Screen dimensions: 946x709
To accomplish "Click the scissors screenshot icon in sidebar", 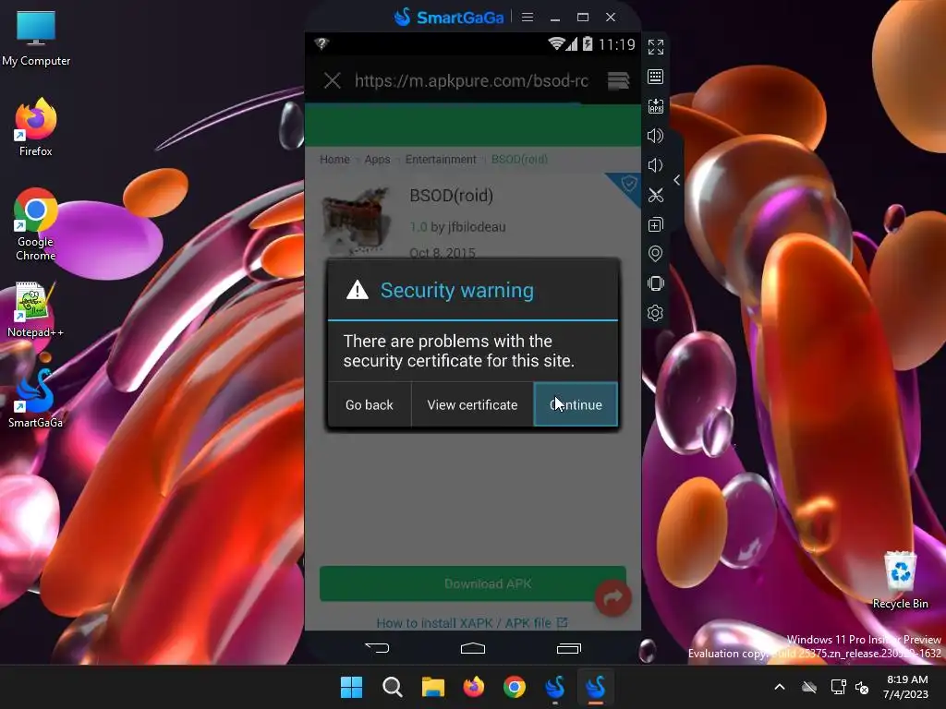I will (655, 195).
